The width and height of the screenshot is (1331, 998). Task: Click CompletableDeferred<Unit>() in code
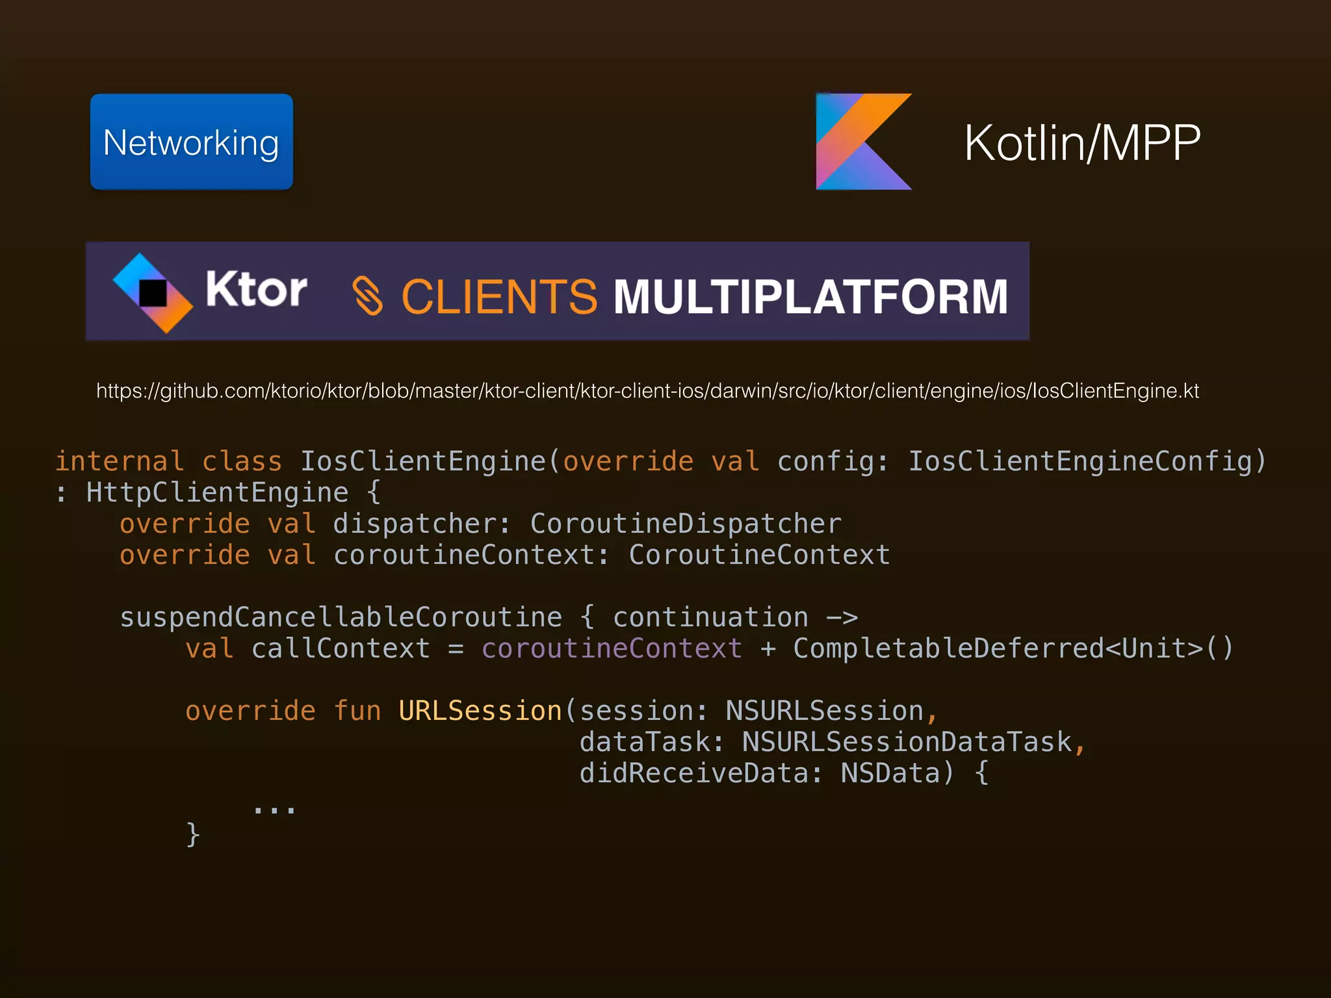[x=1013, y=648]
